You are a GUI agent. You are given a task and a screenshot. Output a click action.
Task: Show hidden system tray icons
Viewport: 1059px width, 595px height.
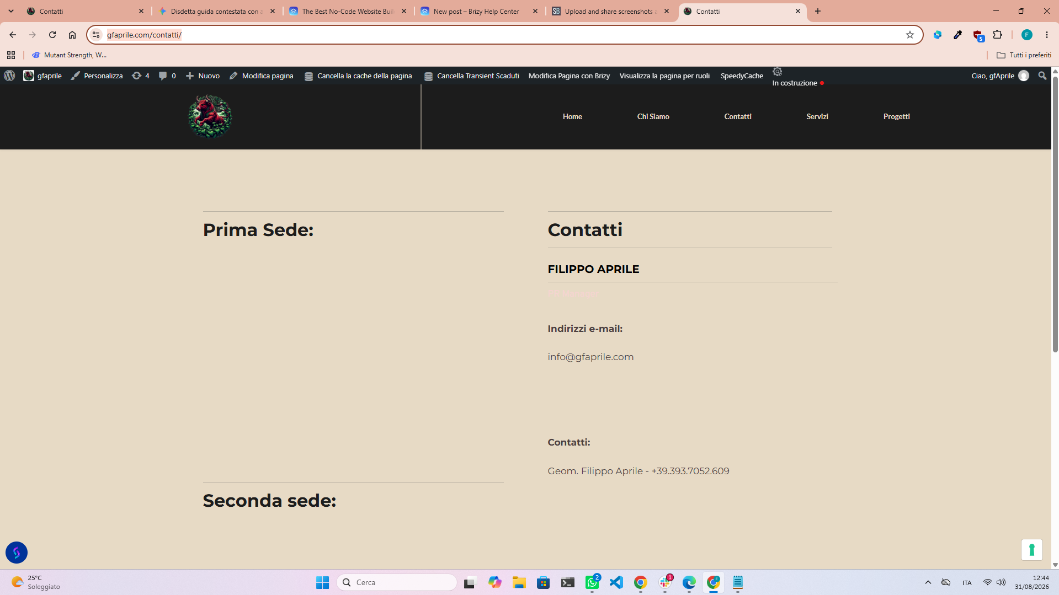click(x=928, y=582)
